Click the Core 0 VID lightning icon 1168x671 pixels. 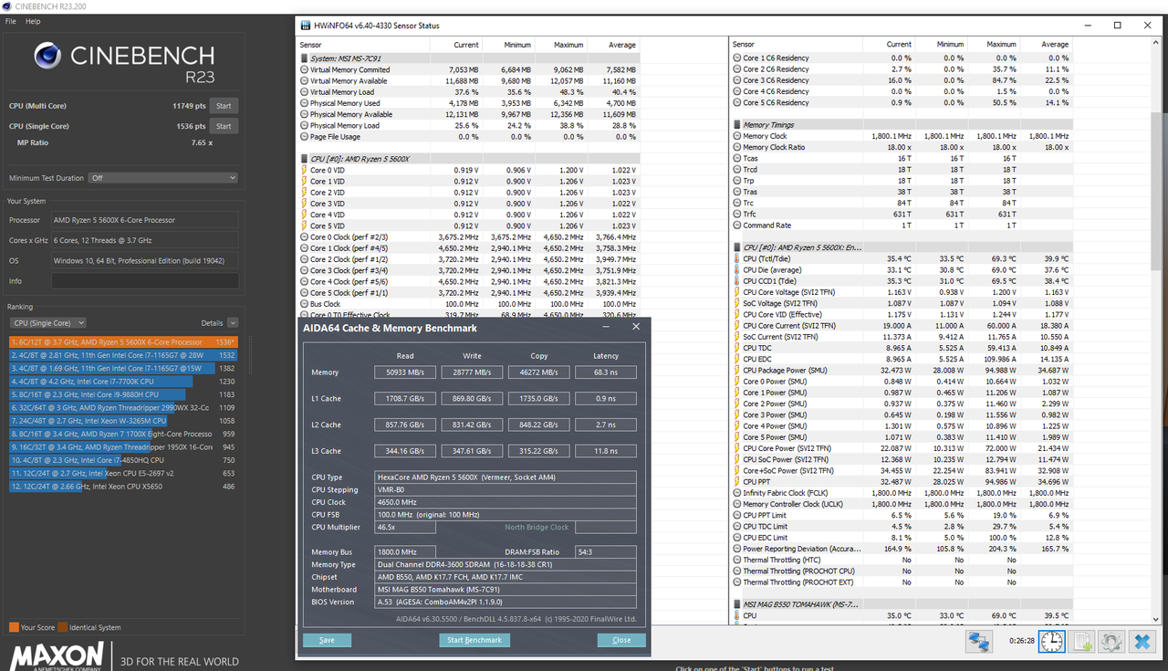click(304, 170)
